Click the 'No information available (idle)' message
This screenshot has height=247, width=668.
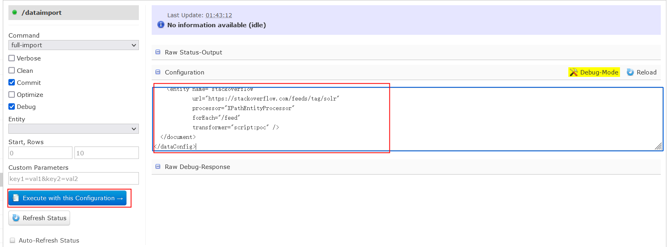tap(217, 25)
